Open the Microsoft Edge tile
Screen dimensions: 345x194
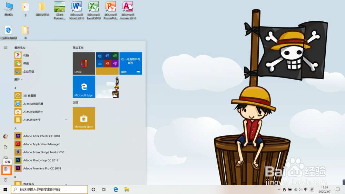pyautogui.click(x=84, y=87)
